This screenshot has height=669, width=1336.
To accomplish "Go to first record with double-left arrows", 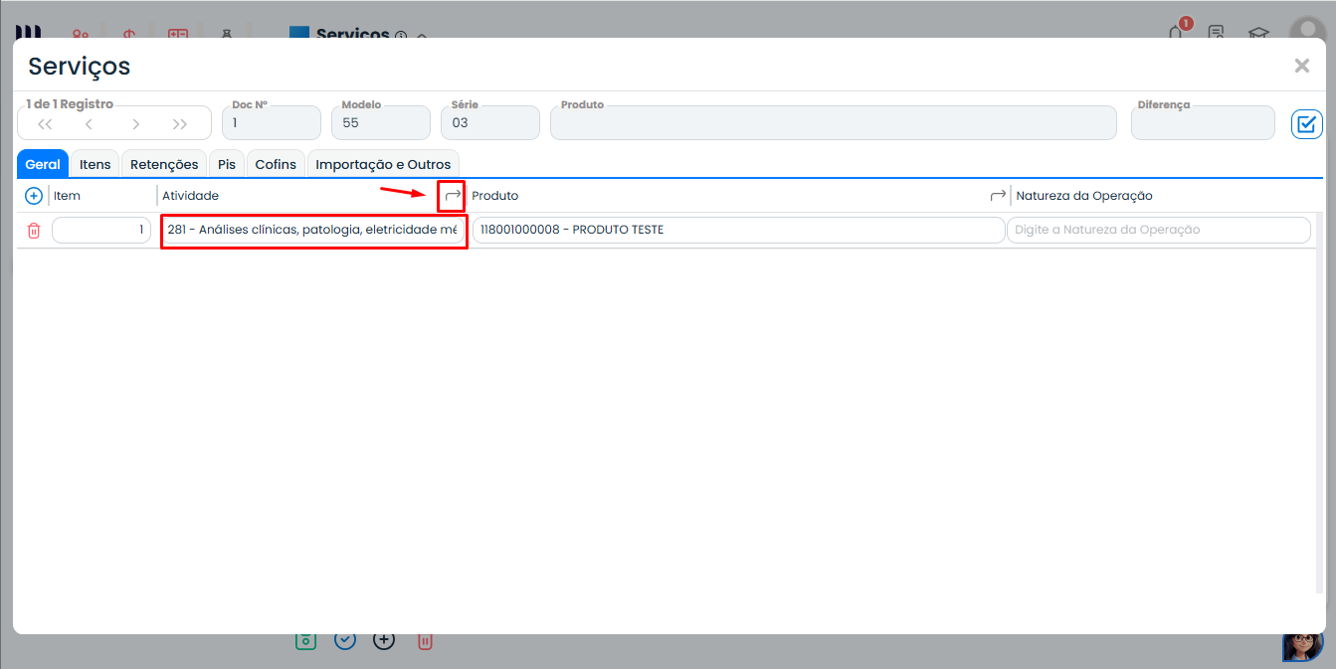I will click(45, 124).
